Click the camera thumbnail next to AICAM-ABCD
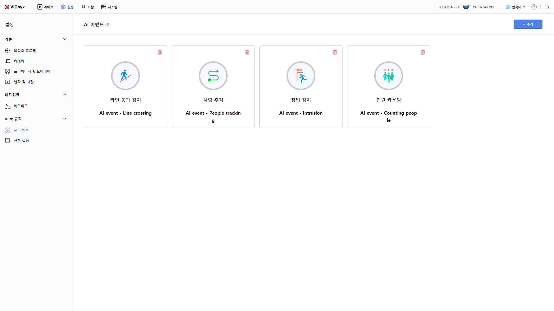554x311 pixels. click(x=466, y=7)
